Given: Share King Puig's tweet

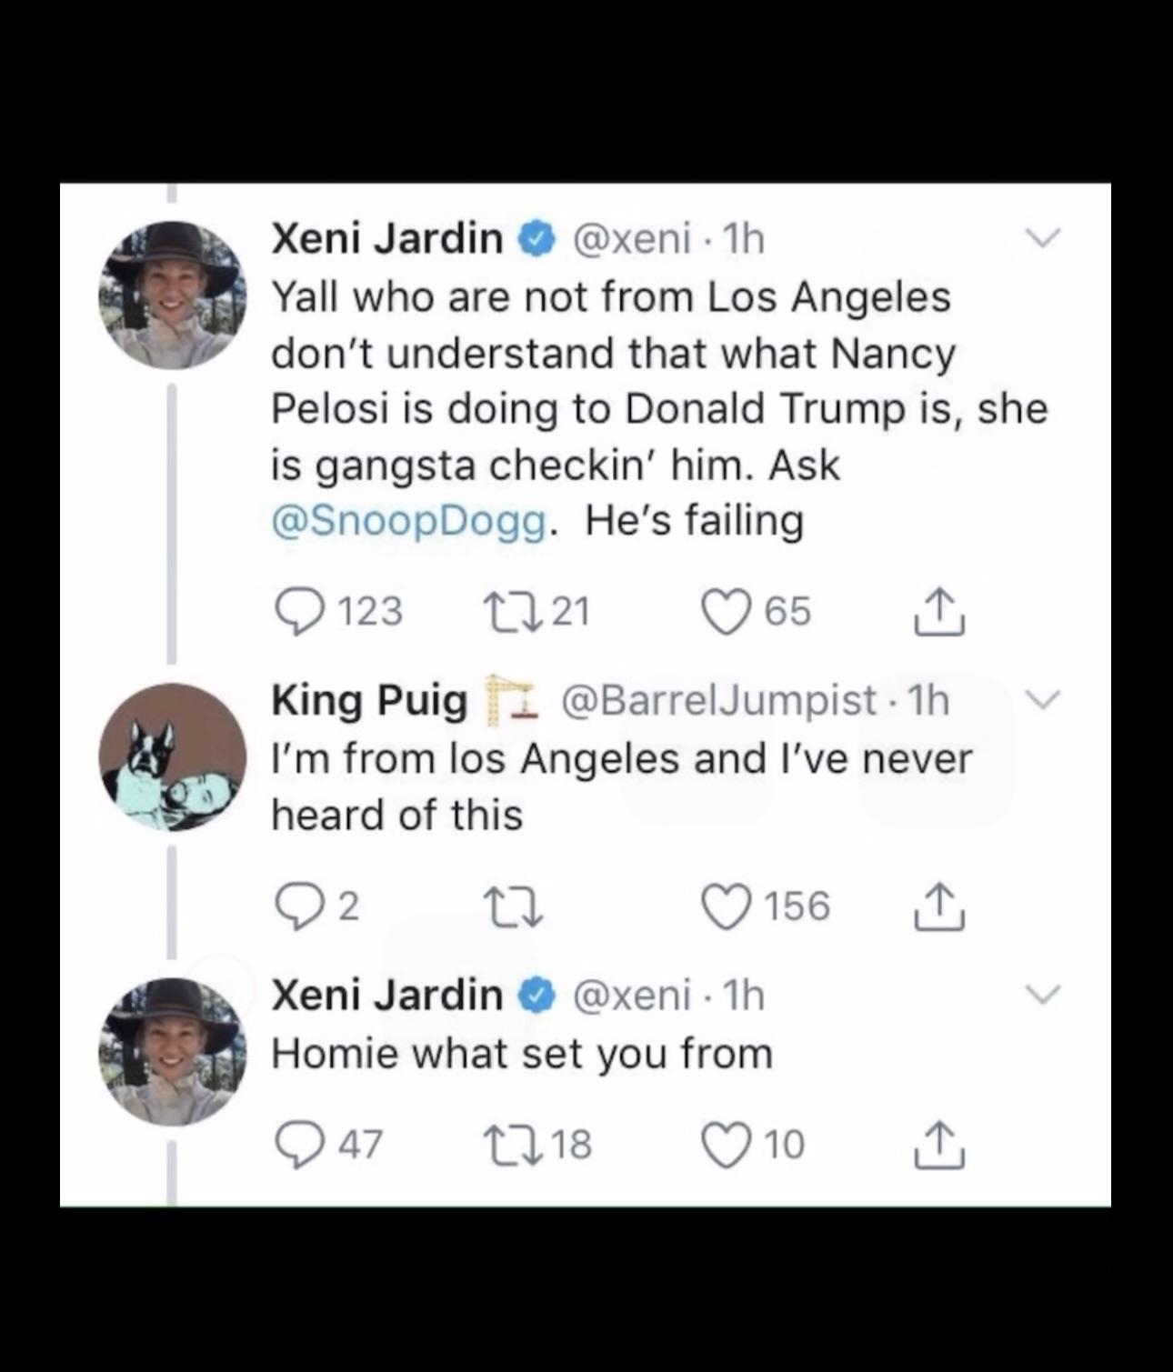Looking at the screenshot, I should click(x=939, y=907).
